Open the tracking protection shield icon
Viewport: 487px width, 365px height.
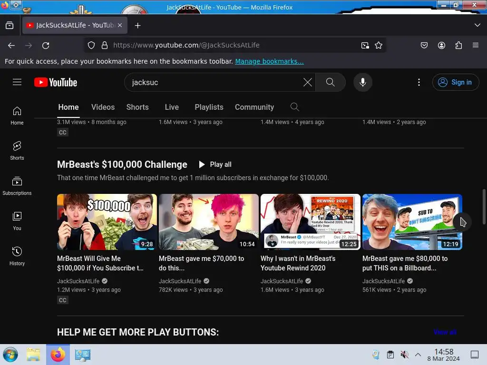[x=91, y=45]
